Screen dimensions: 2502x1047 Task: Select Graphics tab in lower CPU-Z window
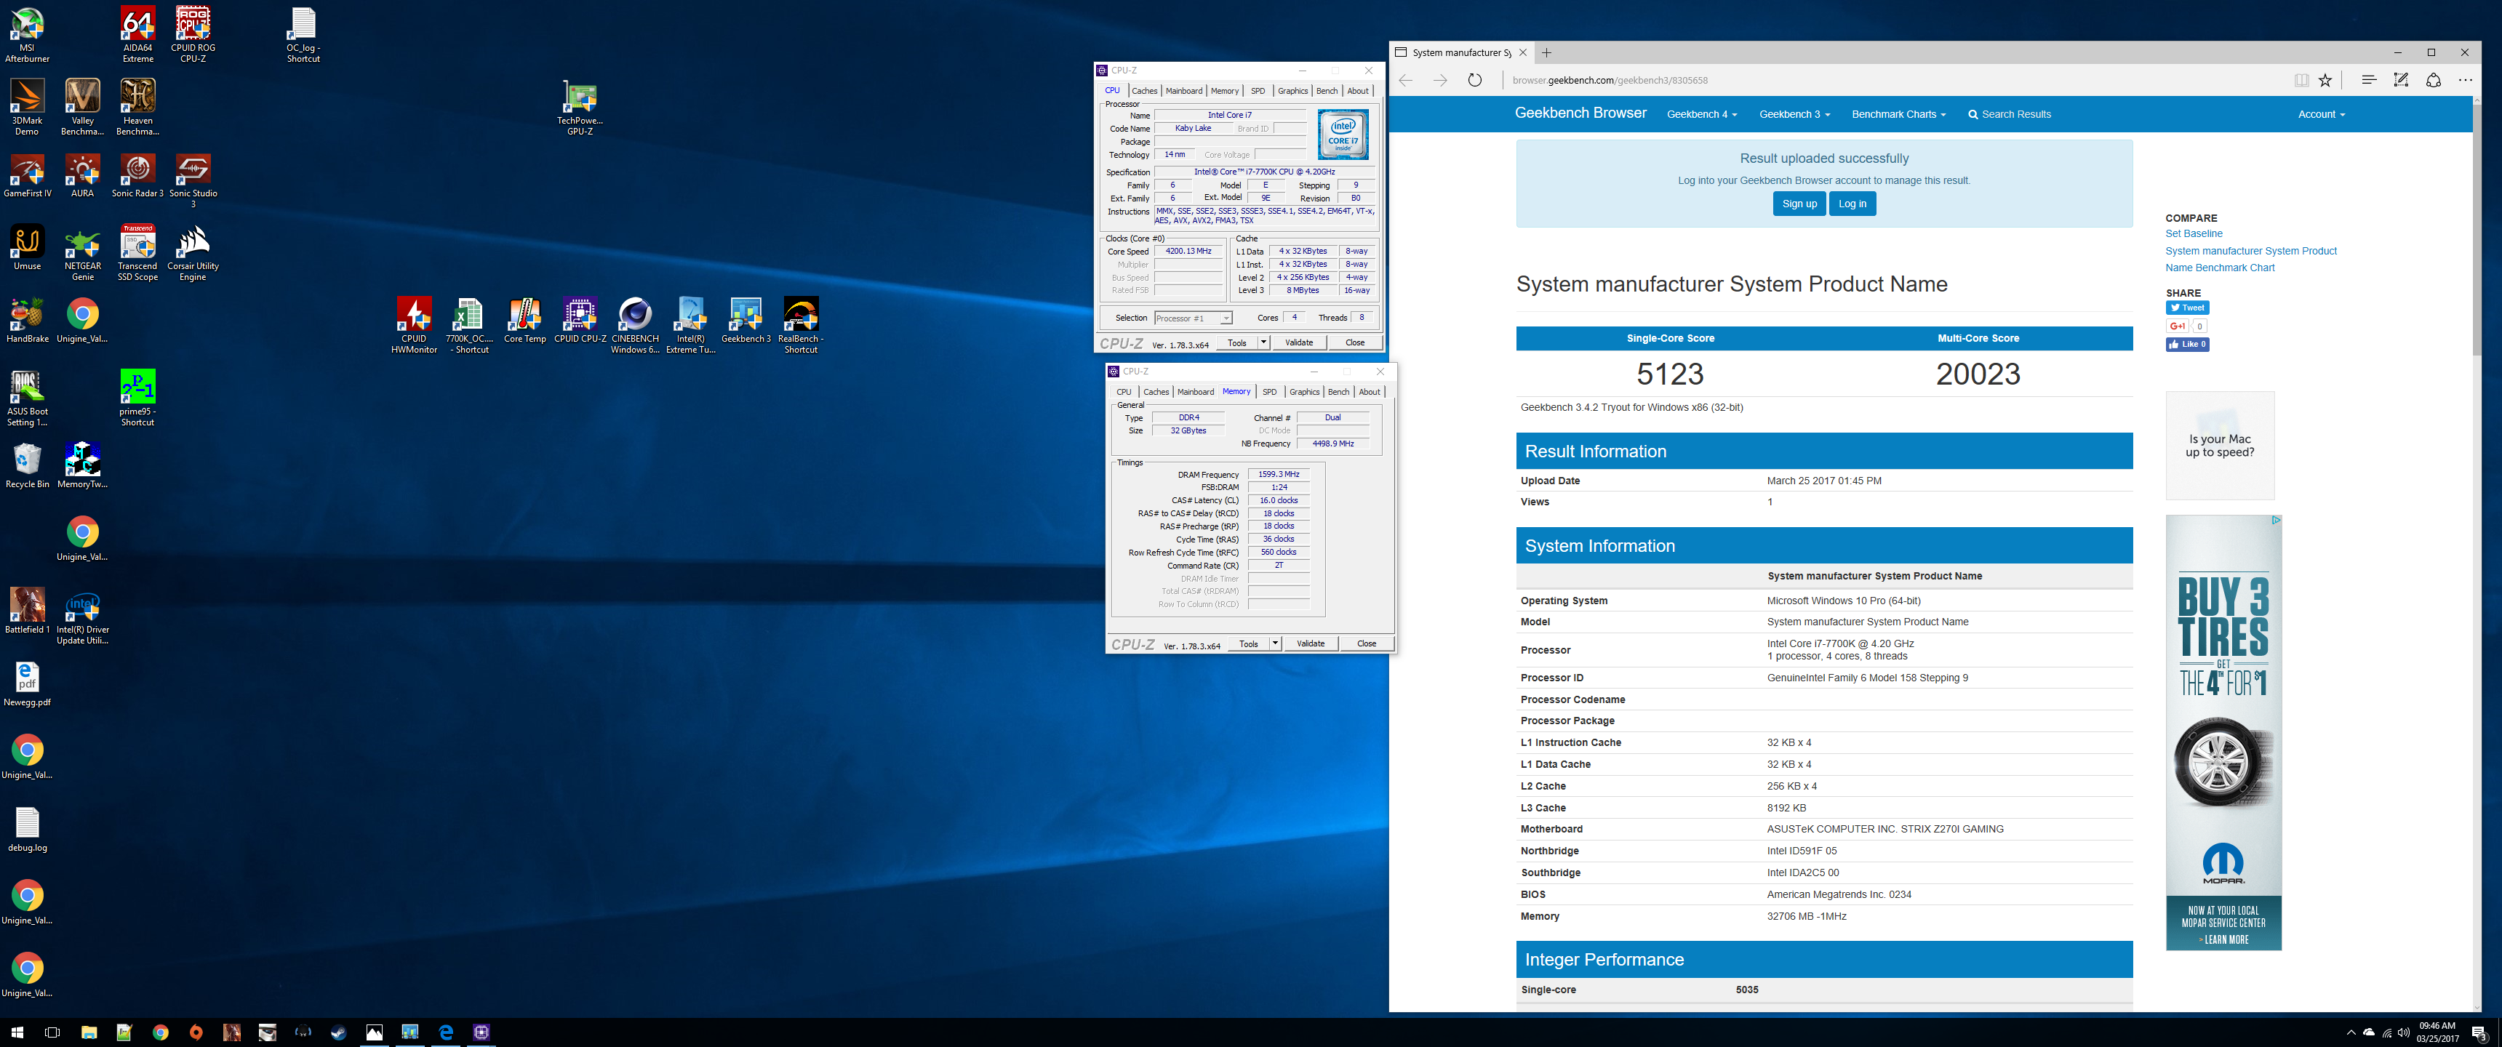1304,393
